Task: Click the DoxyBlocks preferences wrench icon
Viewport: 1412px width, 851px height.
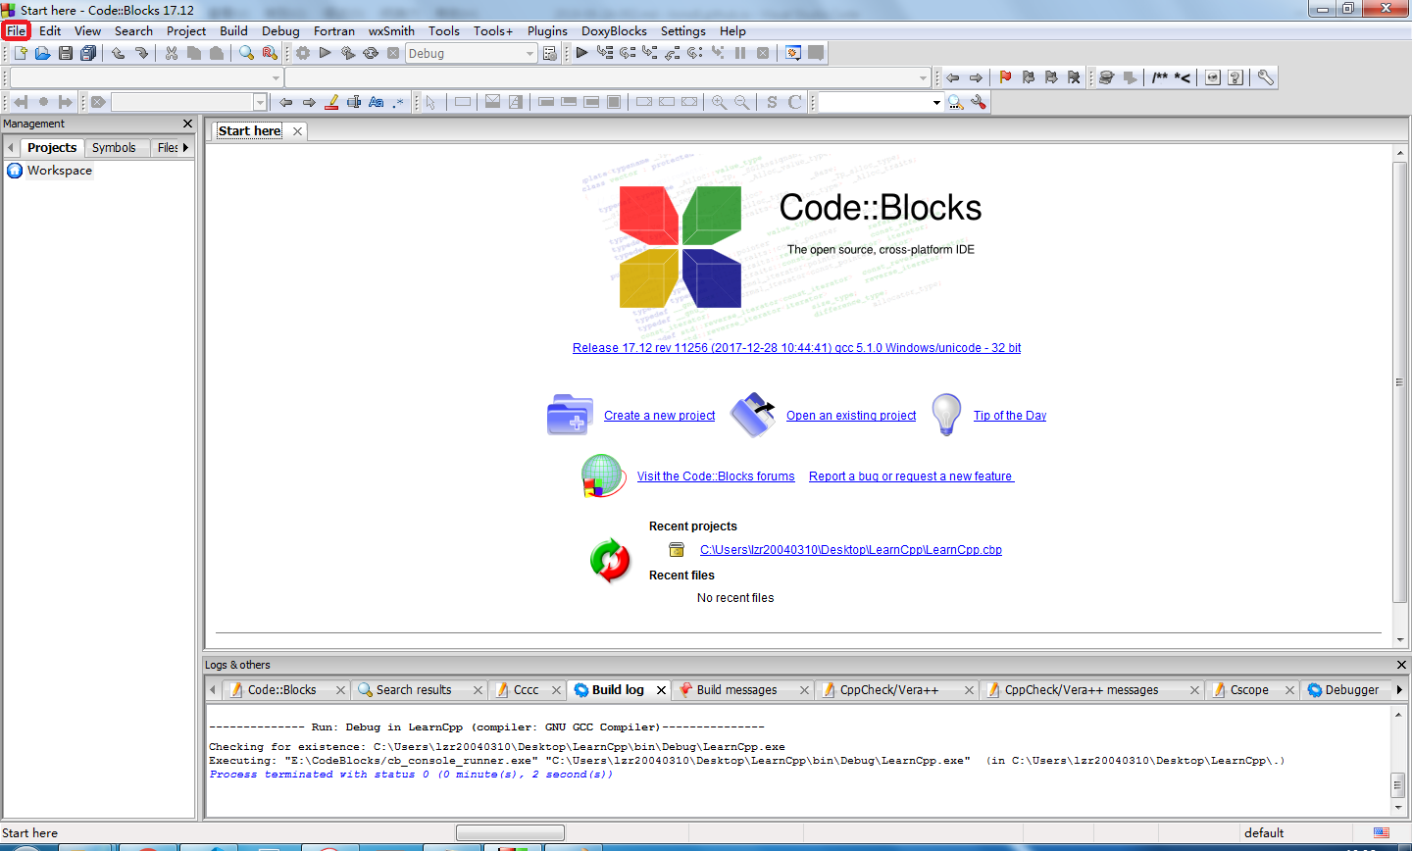Action: click(1266, 76)
